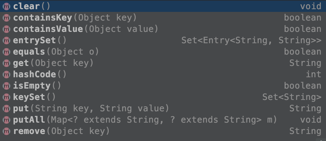Click the method icon next to entrySet
This screenshot has width=326, height=141.
(x=6, y=40)
